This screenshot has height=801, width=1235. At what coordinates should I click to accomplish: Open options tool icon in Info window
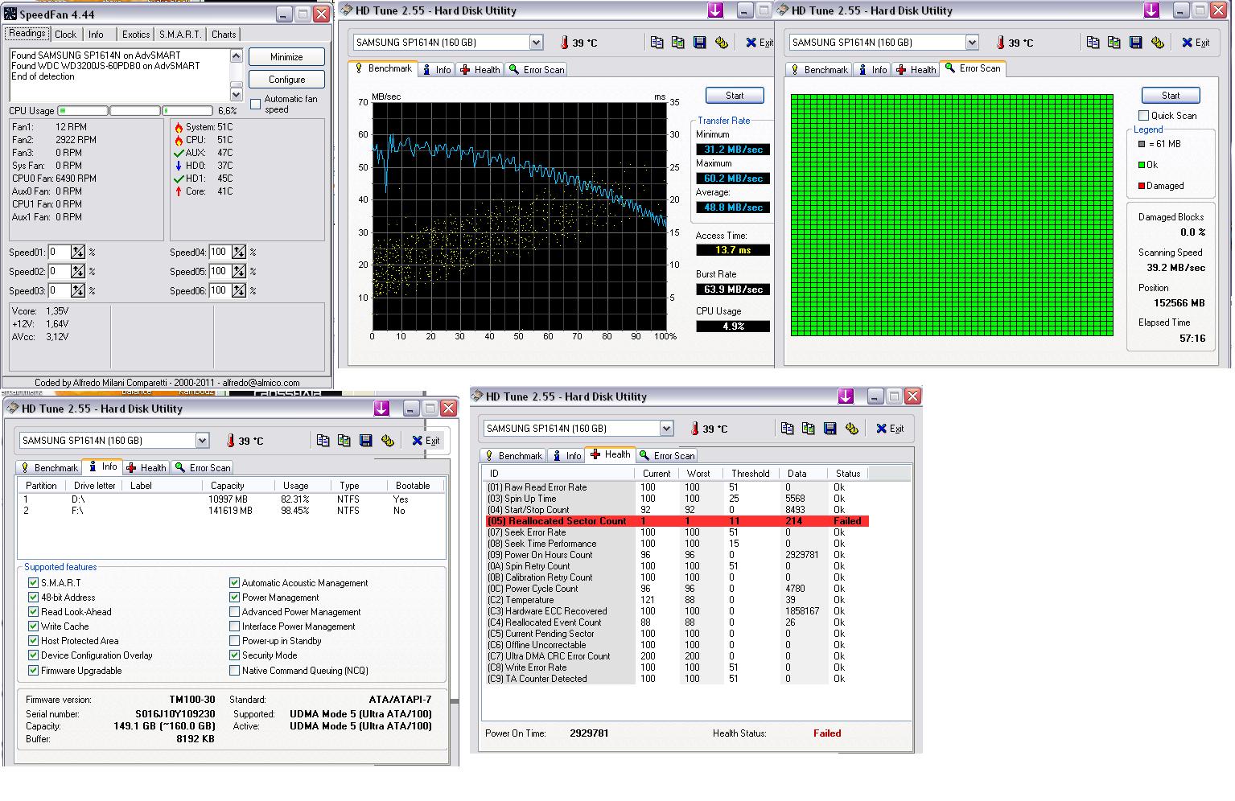pyautogui.click(x=387, y=441)
